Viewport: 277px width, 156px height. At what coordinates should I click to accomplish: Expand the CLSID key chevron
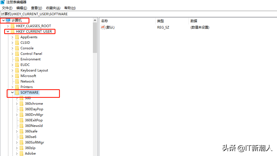tap(12, 43)
